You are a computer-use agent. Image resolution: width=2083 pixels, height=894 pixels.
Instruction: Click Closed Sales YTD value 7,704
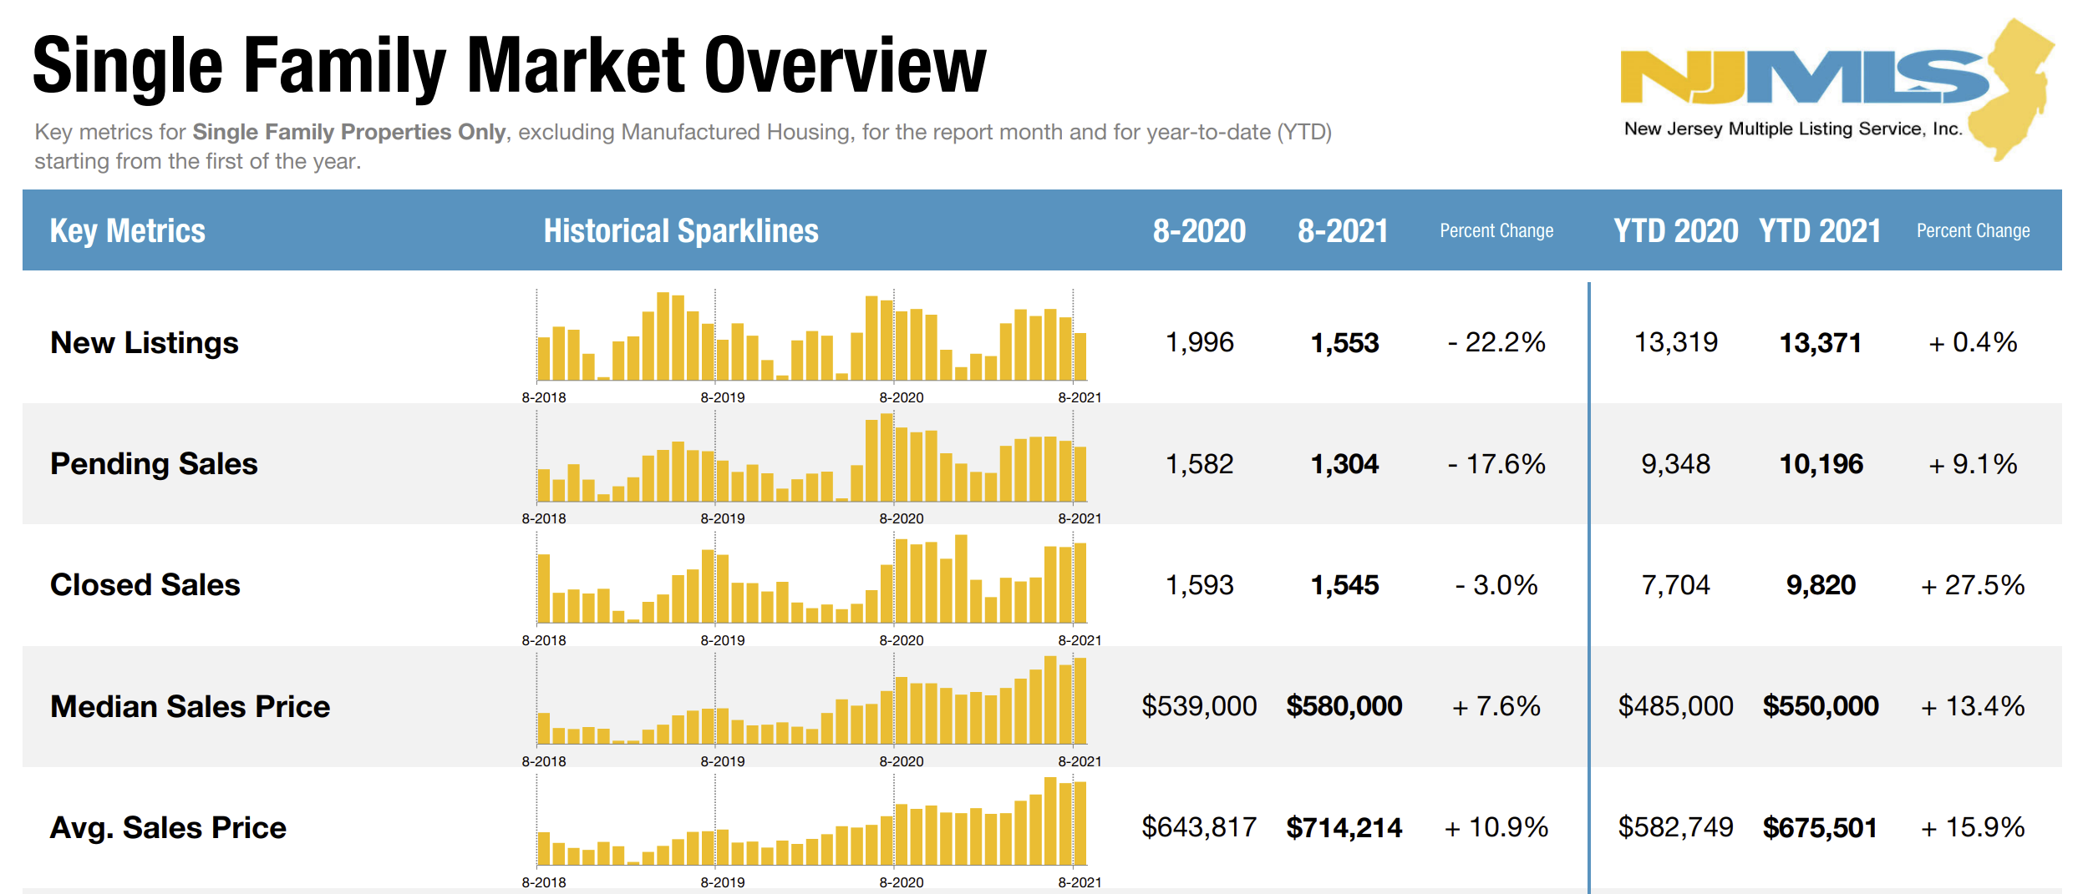click(x=1676, y=584)
